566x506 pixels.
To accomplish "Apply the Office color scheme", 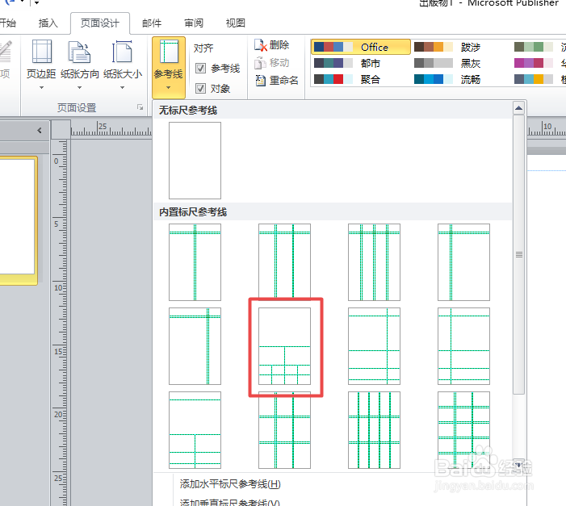I will pos(361,47).
